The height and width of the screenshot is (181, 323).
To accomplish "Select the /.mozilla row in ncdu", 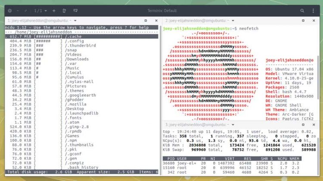I will tap(82, 104).
